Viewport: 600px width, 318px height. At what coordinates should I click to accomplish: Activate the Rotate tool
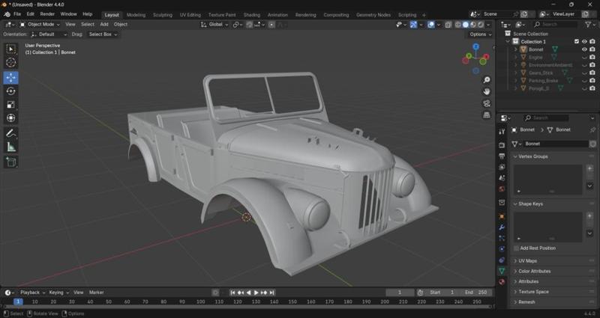point(10,91)
